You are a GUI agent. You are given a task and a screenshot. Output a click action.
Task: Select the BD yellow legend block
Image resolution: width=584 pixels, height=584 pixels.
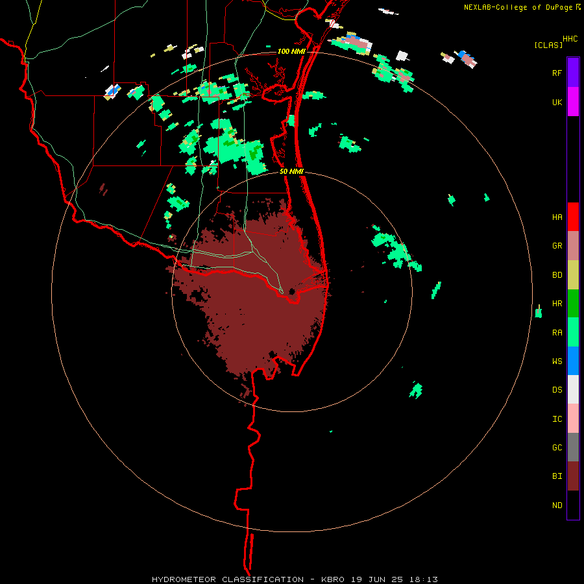(x=573, y=275)
